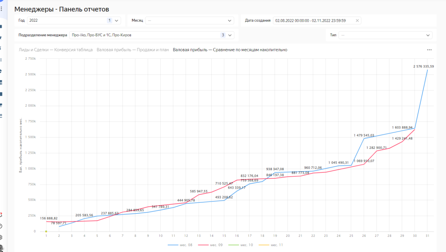
Task: Expand the Месяц filter dropdown
Action: click(230, 20)
